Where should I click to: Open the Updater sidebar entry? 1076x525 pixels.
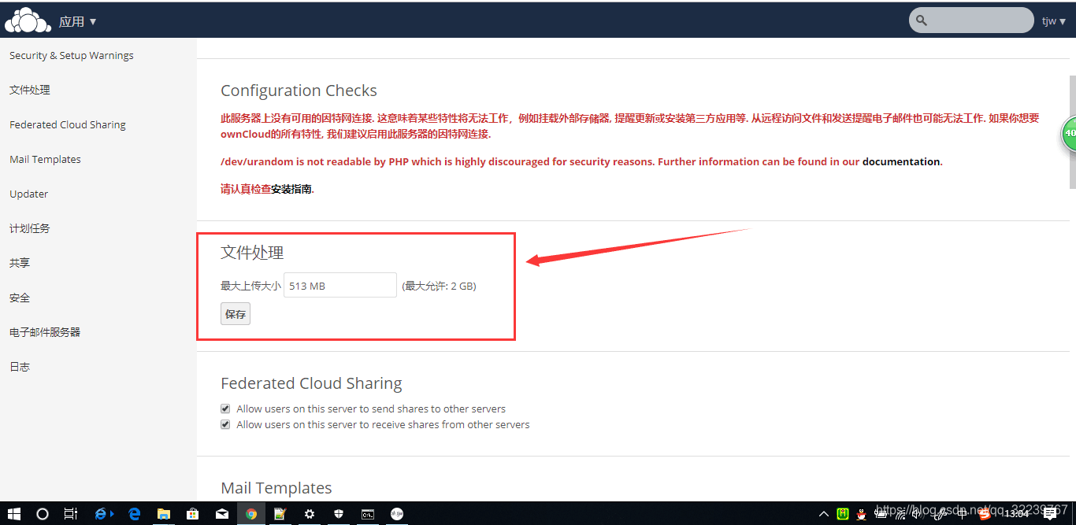[x=28, y=194]
